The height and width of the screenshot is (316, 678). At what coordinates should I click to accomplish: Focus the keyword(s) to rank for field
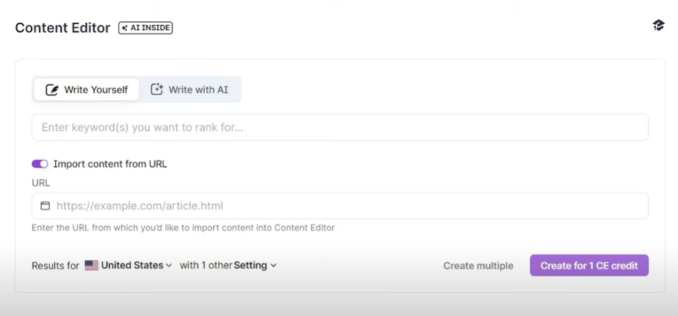pos(340,128)
